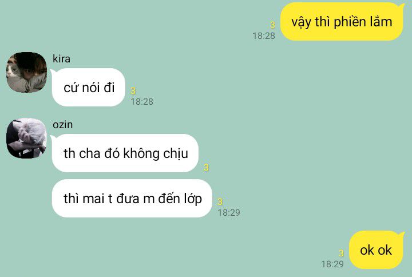Tap the read count beside 'vậy thì phiền lắm'

point(272,25)
